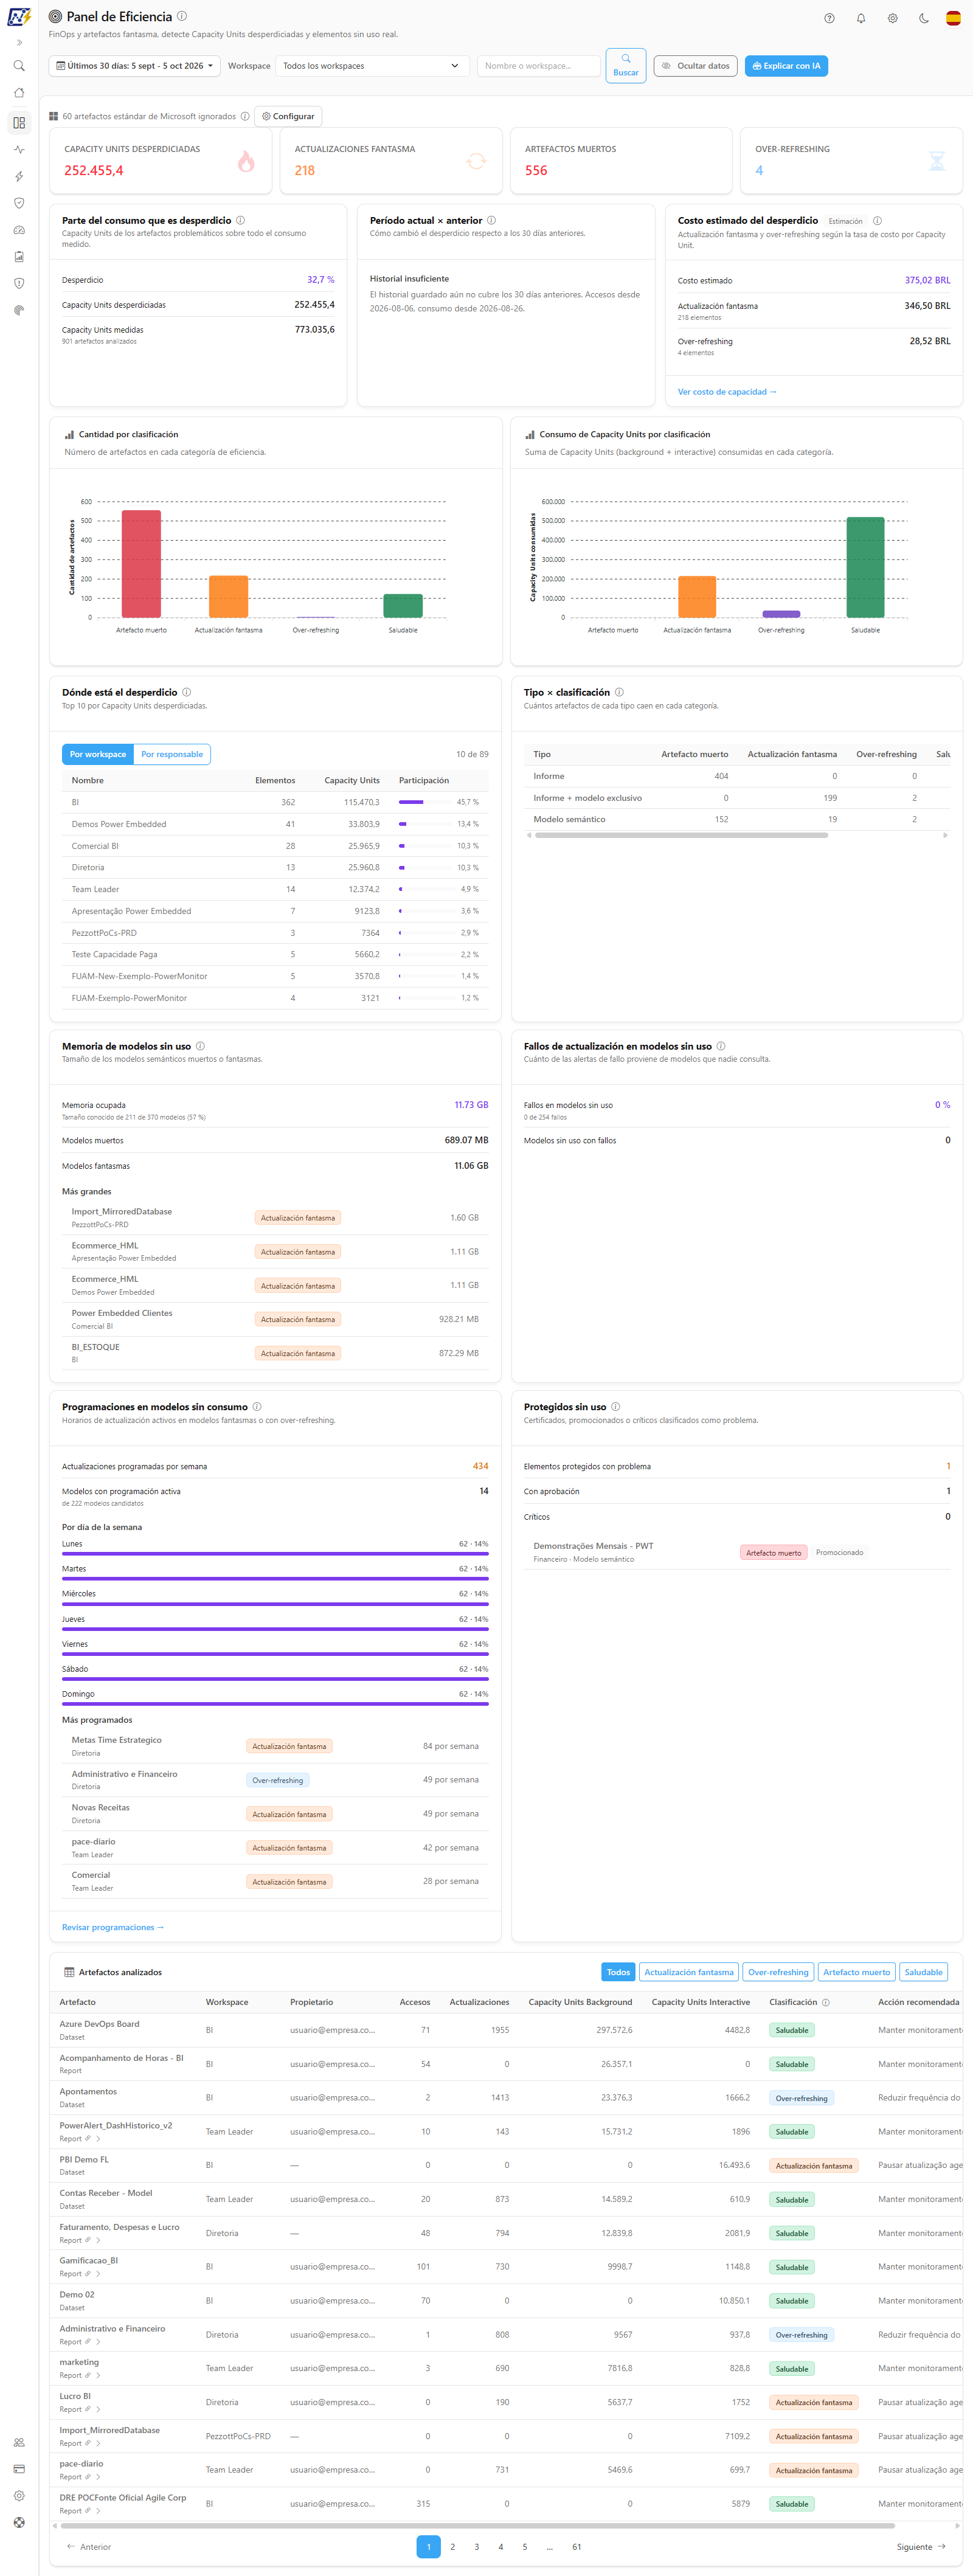
Task: Open the Spanish flag language selector
Action: coord(953,18)
